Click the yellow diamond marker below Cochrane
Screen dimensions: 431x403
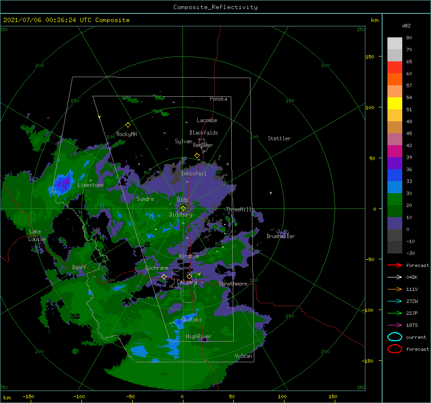[x=164, y=277]
